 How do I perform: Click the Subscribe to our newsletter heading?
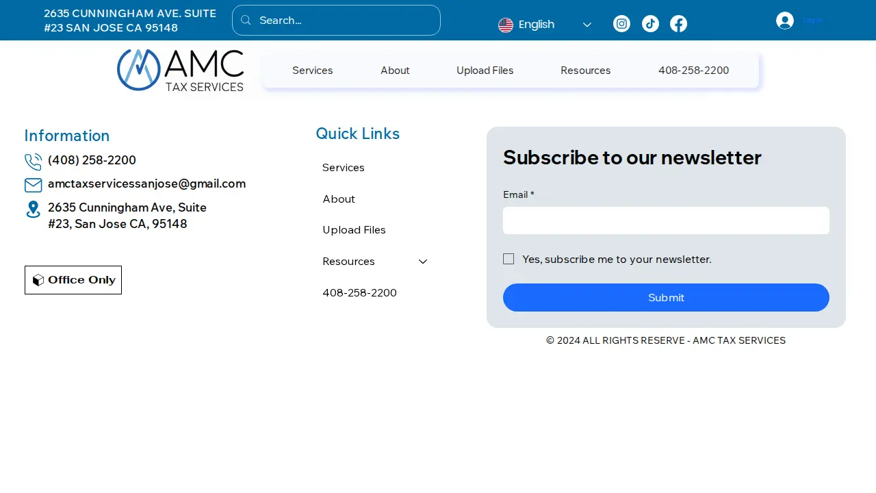pos(632,157)
